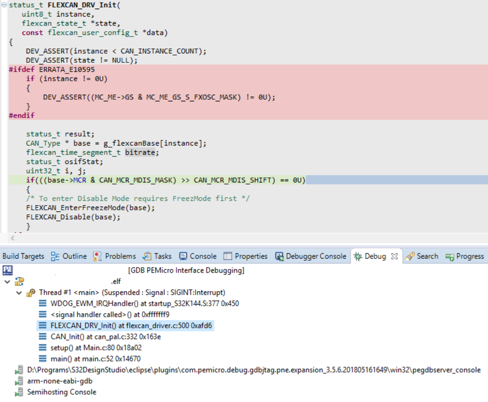Select the WDOG_EWM_IRQHandler() stack frame
Image resolution: width=488 pixels, height=402 pixels.
point(145,303)
